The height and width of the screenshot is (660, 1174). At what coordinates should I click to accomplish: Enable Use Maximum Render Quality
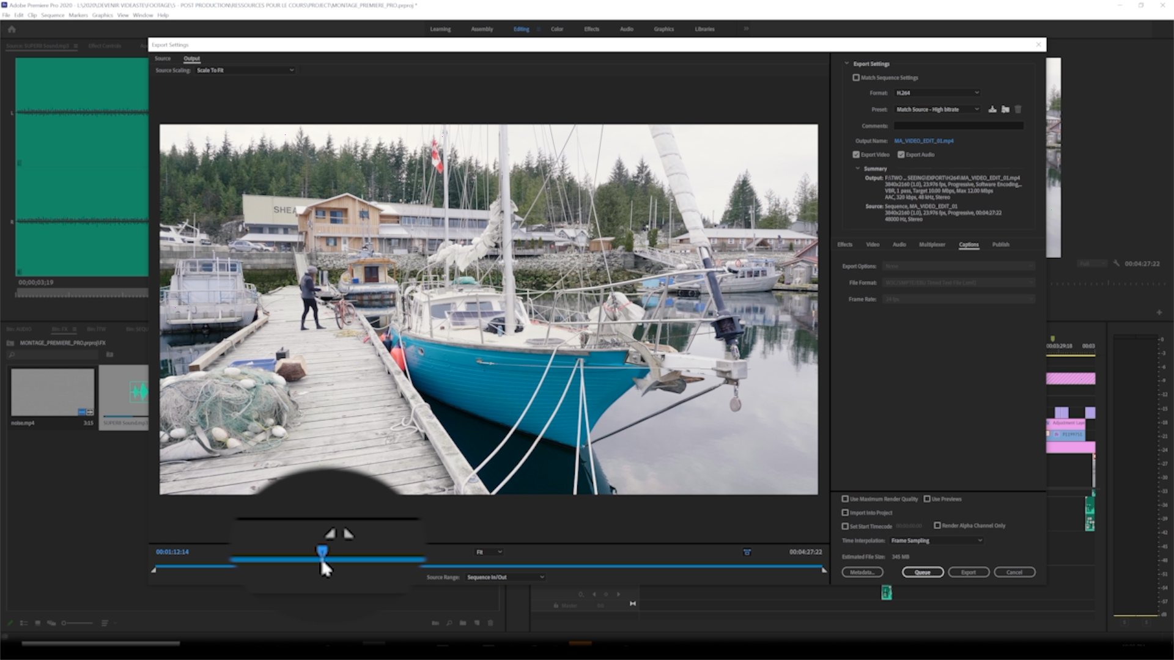845,499
